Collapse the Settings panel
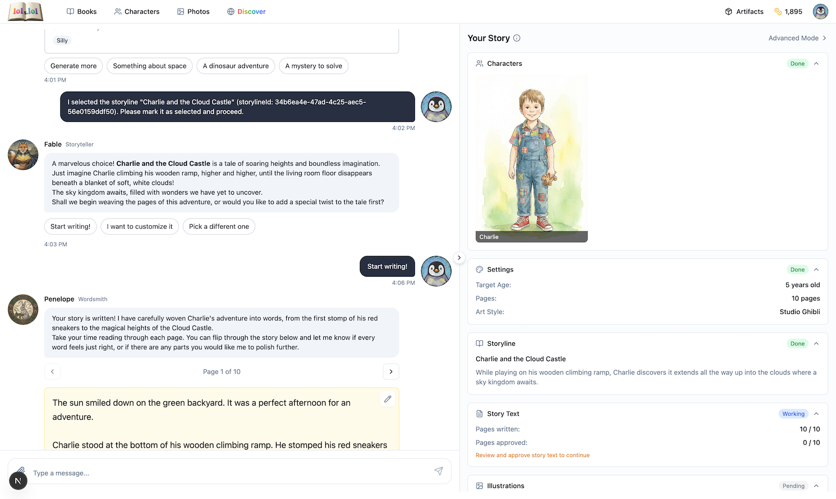Screen dimensions: 836x499 pos(817,269)
